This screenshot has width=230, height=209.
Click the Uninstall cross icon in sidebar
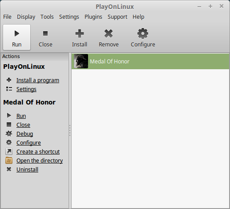tap(9, 169)
